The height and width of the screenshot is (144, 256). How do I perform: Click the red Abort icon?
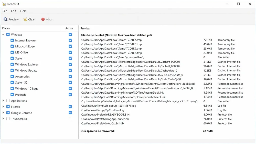tap(43, 19)
